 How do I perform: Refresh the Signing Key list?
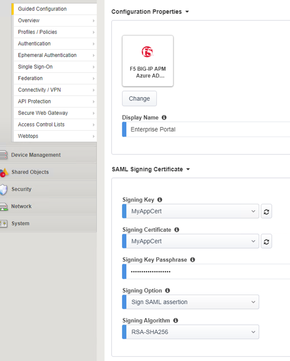coord(266,211)
